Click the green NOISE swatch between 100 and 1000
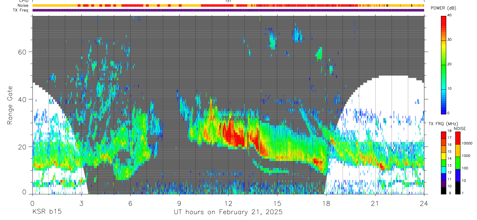This screenshot has height=220, width=477. tap(458, 163)
